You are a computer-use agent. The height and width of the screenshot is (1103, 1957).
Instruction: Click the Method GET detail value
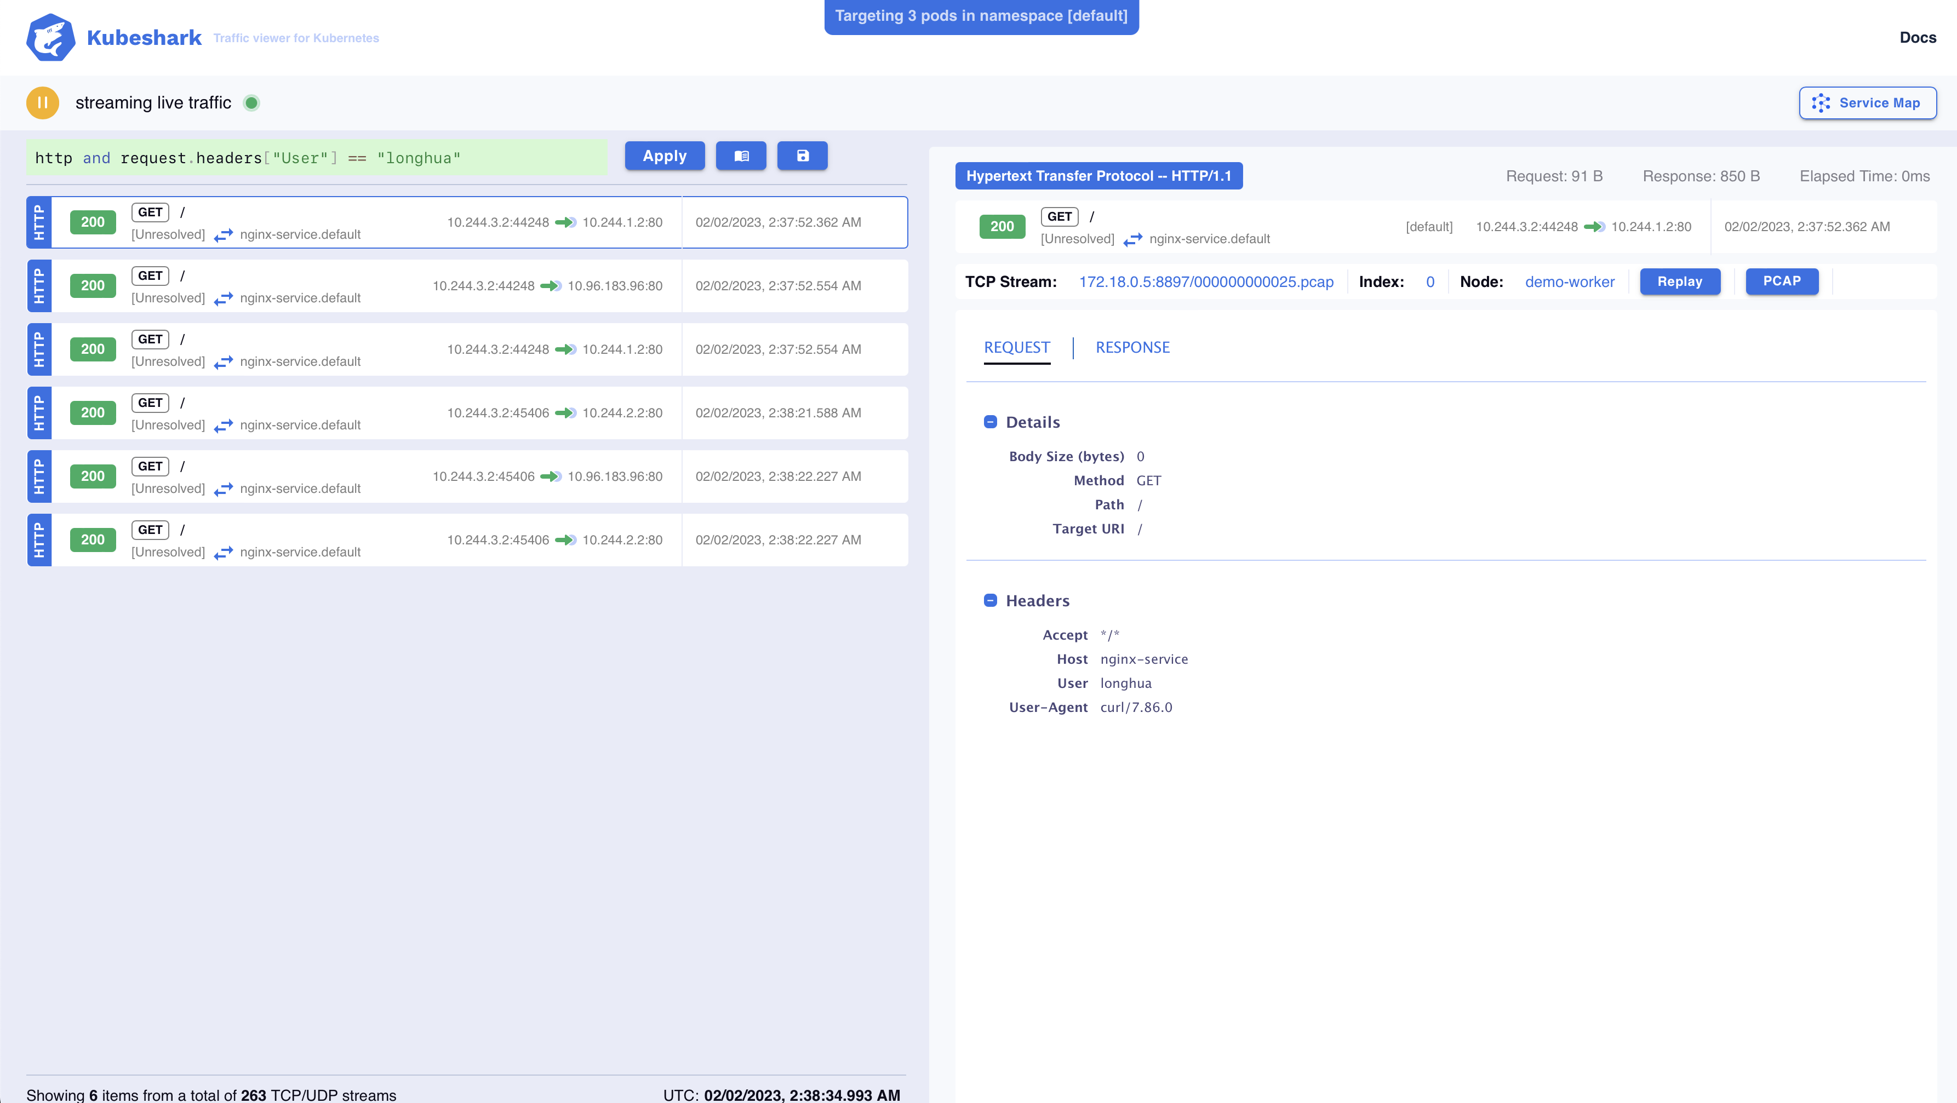[x=1148, y=480]
